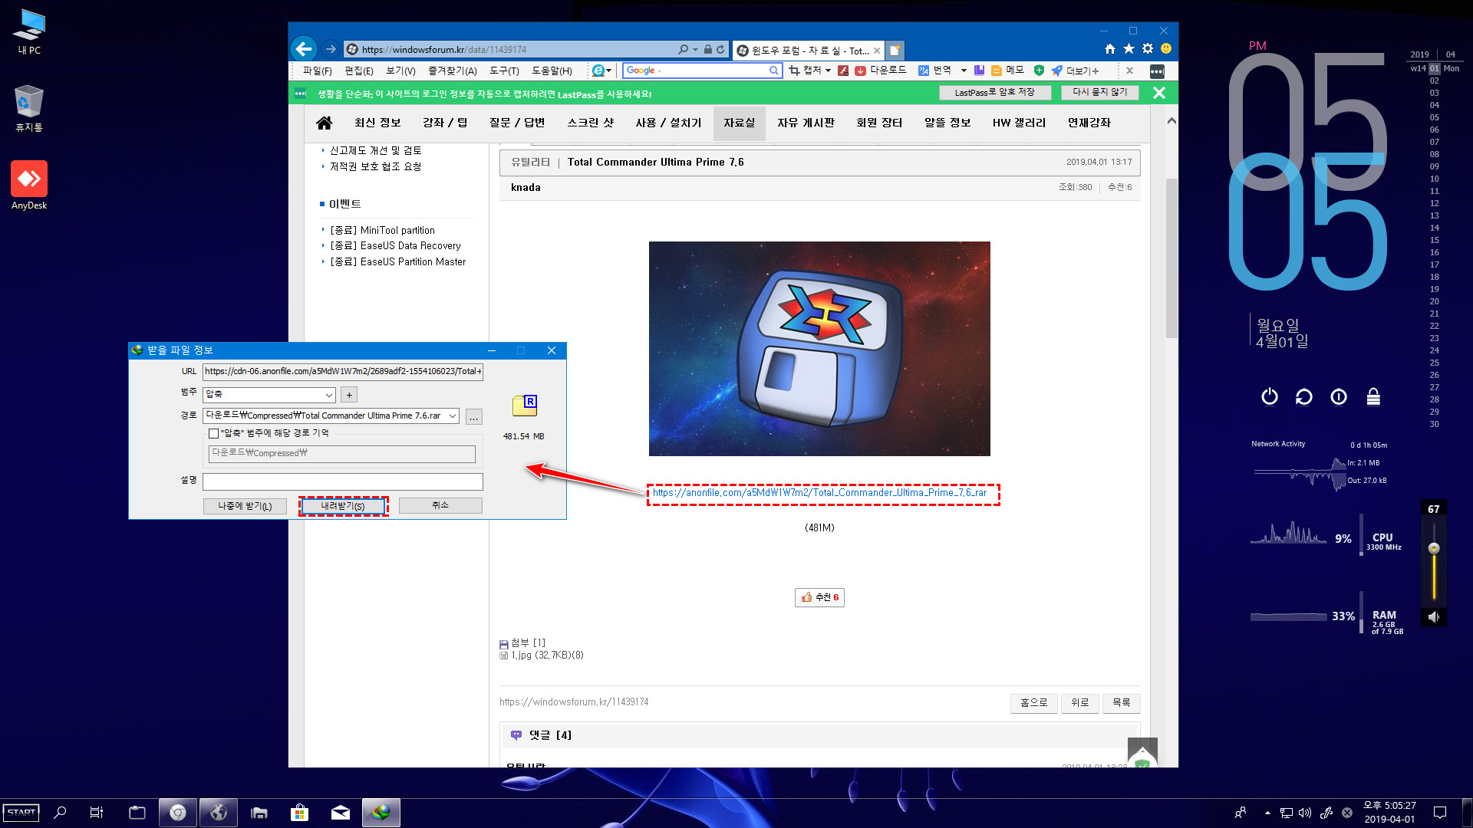Select the My PC desktop icon
This screenshot has height=828, width=1473.
29,31
